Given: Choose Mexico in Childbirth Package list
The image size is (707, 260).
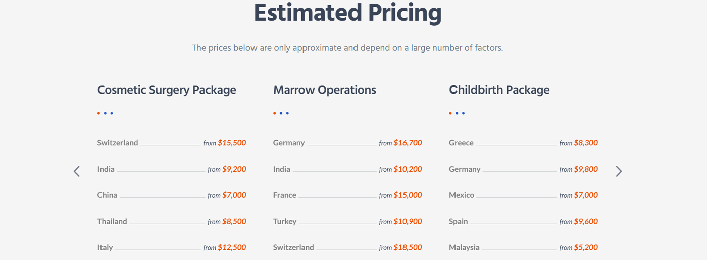Looking at the screenshot, I should (462, 195).
